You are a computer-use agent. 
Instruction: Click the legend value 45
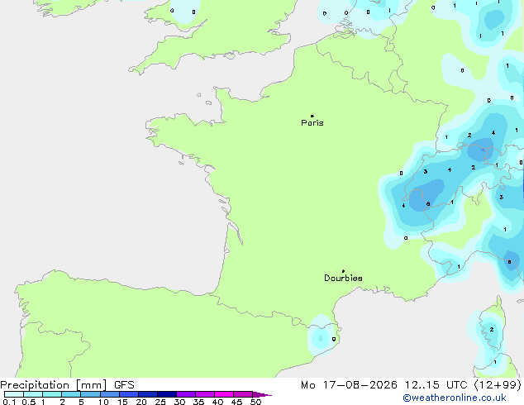236,402
